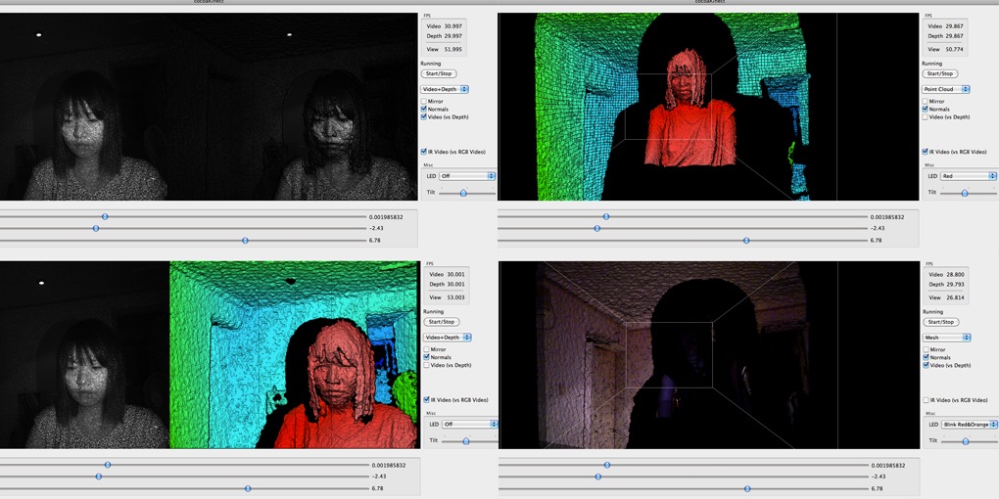Open the LED dropdown set to Blink Red&Orange
The height and width of the screenshot is (499, 999).
click(x=970, y=424)
